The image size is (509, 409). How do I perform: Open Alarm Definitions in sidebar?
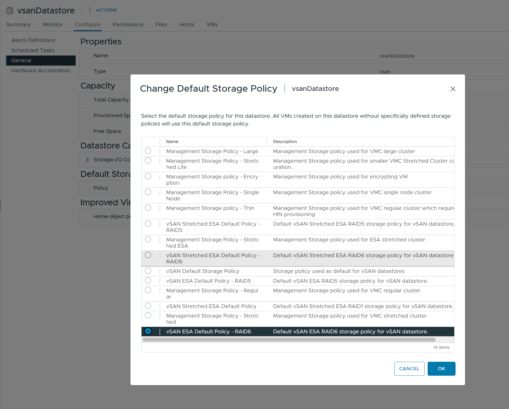point(33,40)
